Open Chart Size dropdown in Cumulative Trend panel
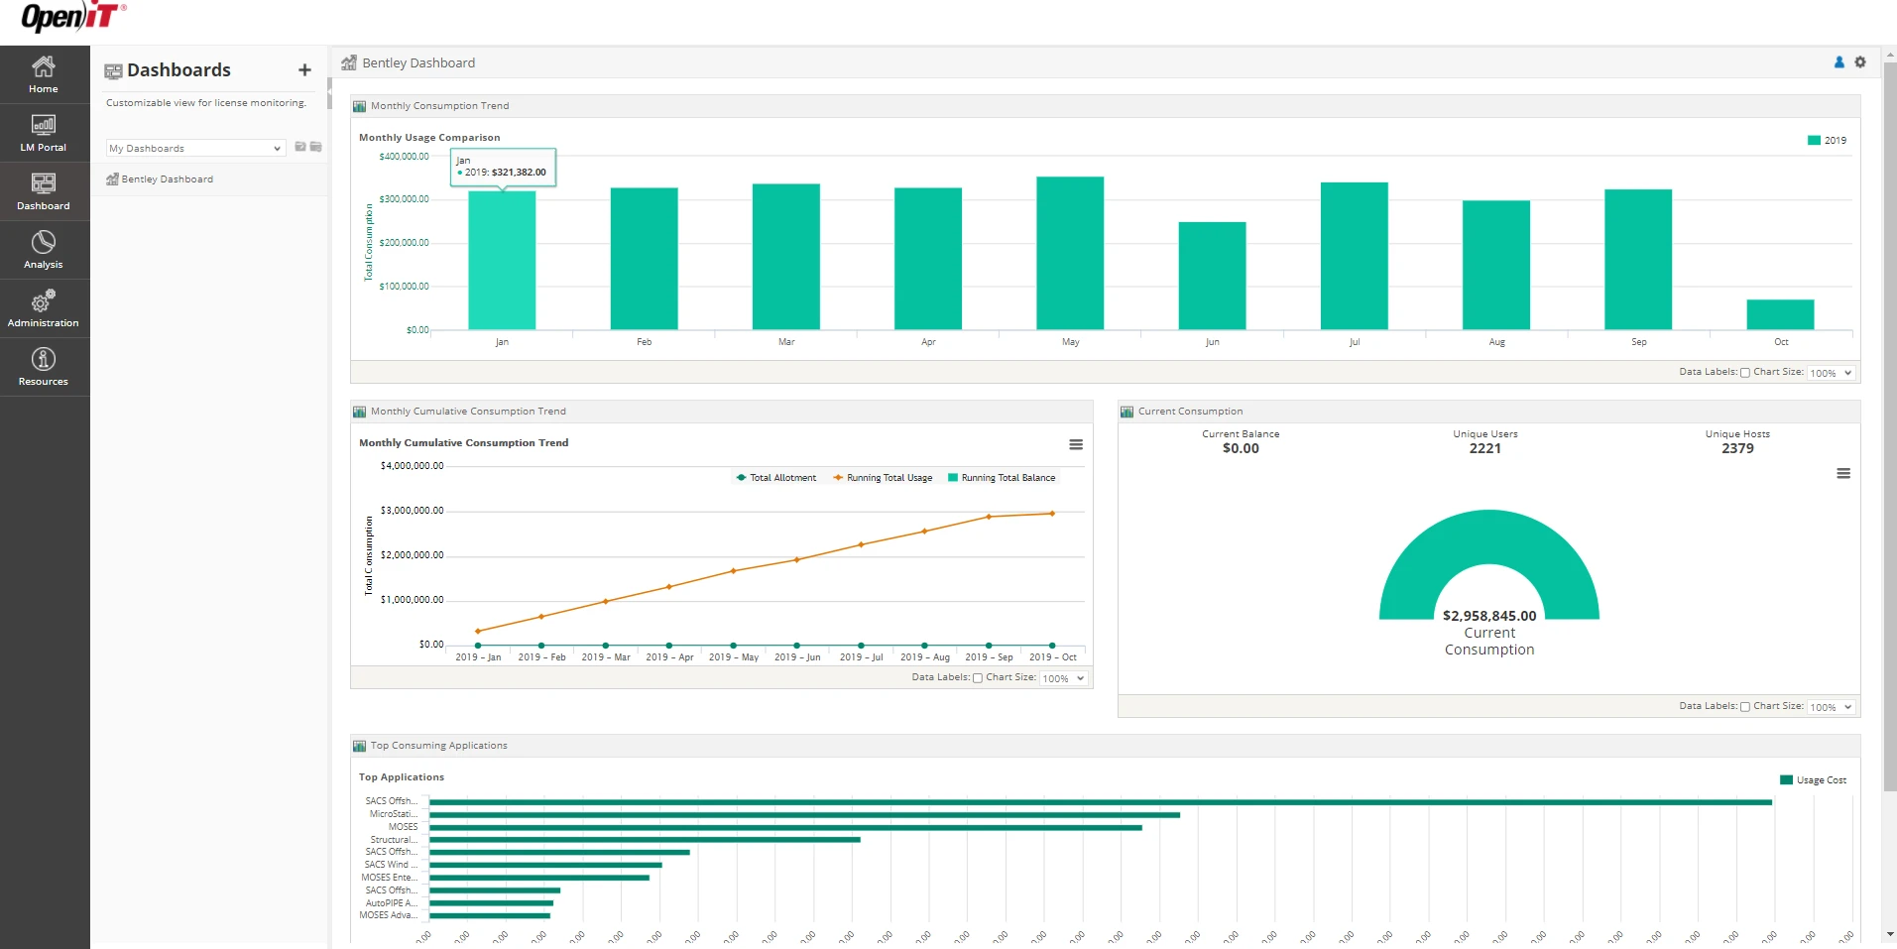1897x949 pixels. [x=1063, y=678]
